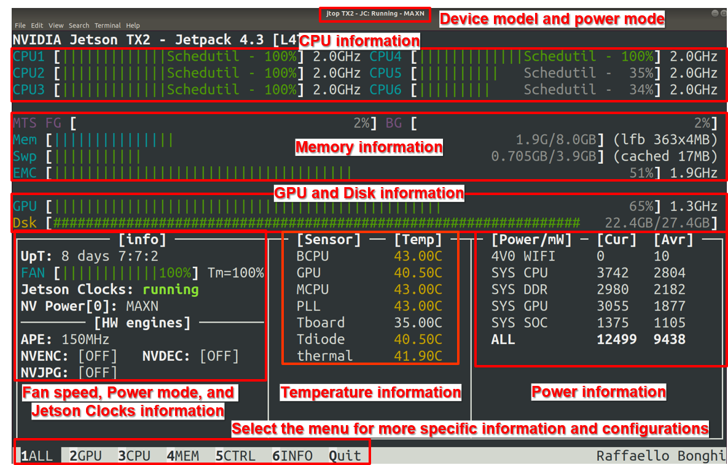Click the EMC 51% value
Screen dimensions: 728x465
641,173
